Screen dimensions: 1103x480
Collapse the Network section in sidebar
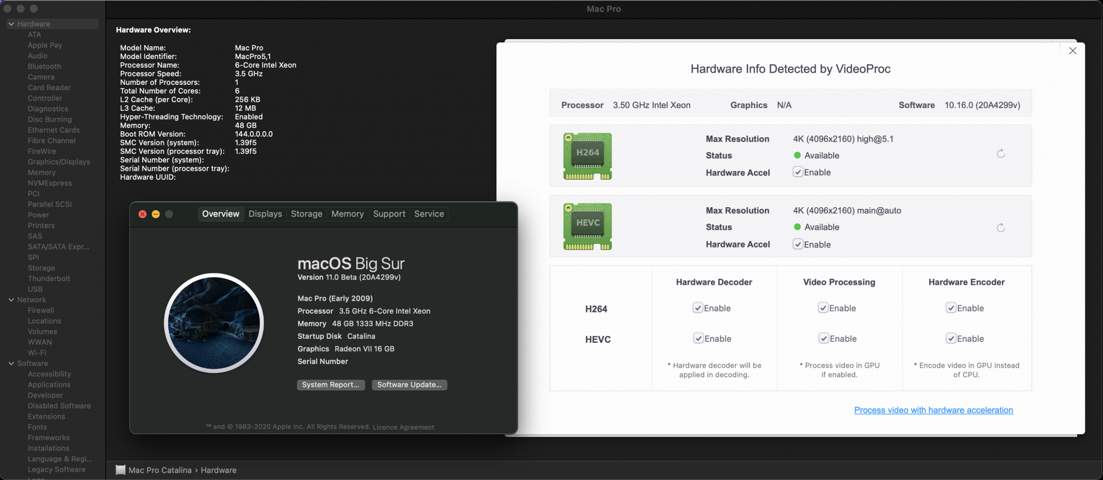click(11, 300)
